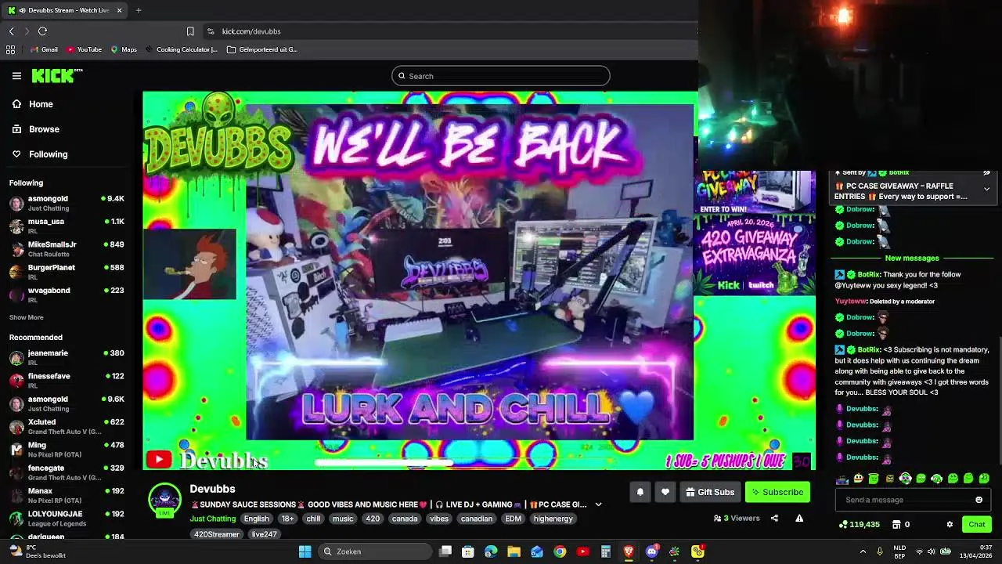The width and height of the screenshot is (1002, 564).
Task: Open emoji picker in chat input
Action: point(979,500)
